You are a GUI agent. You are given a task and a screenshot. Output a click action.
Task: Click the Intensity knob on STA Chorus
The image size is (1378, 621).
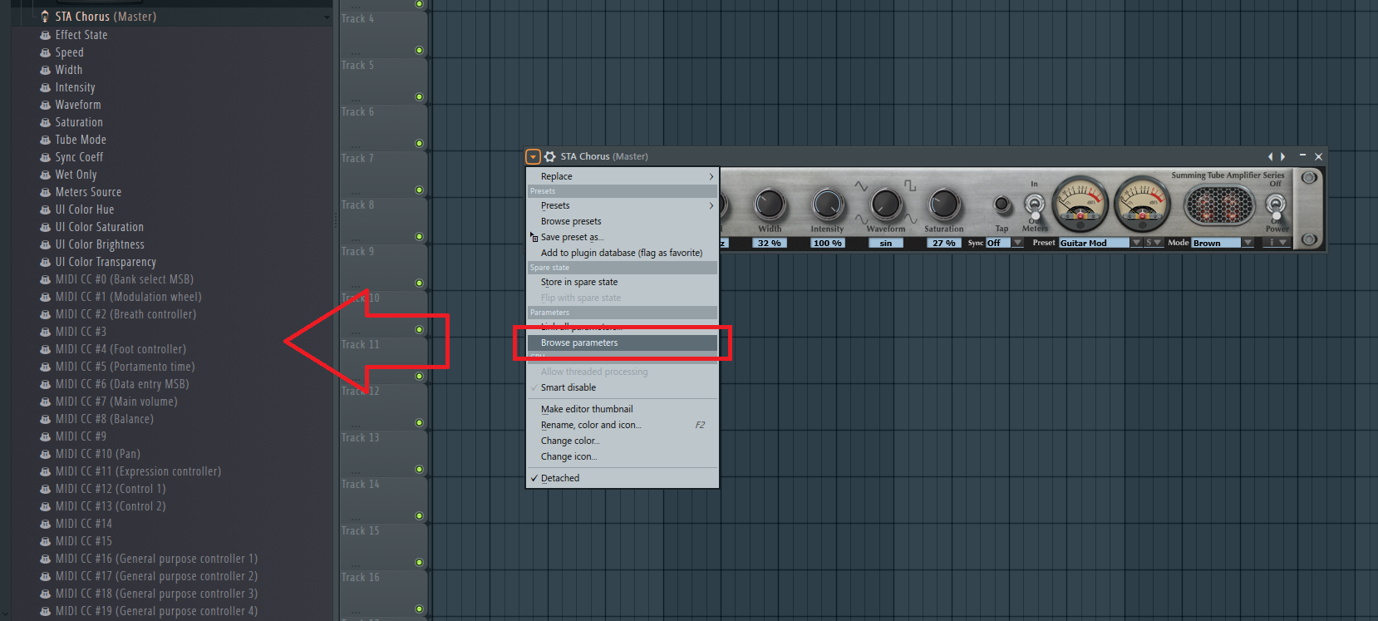[828, 204]
